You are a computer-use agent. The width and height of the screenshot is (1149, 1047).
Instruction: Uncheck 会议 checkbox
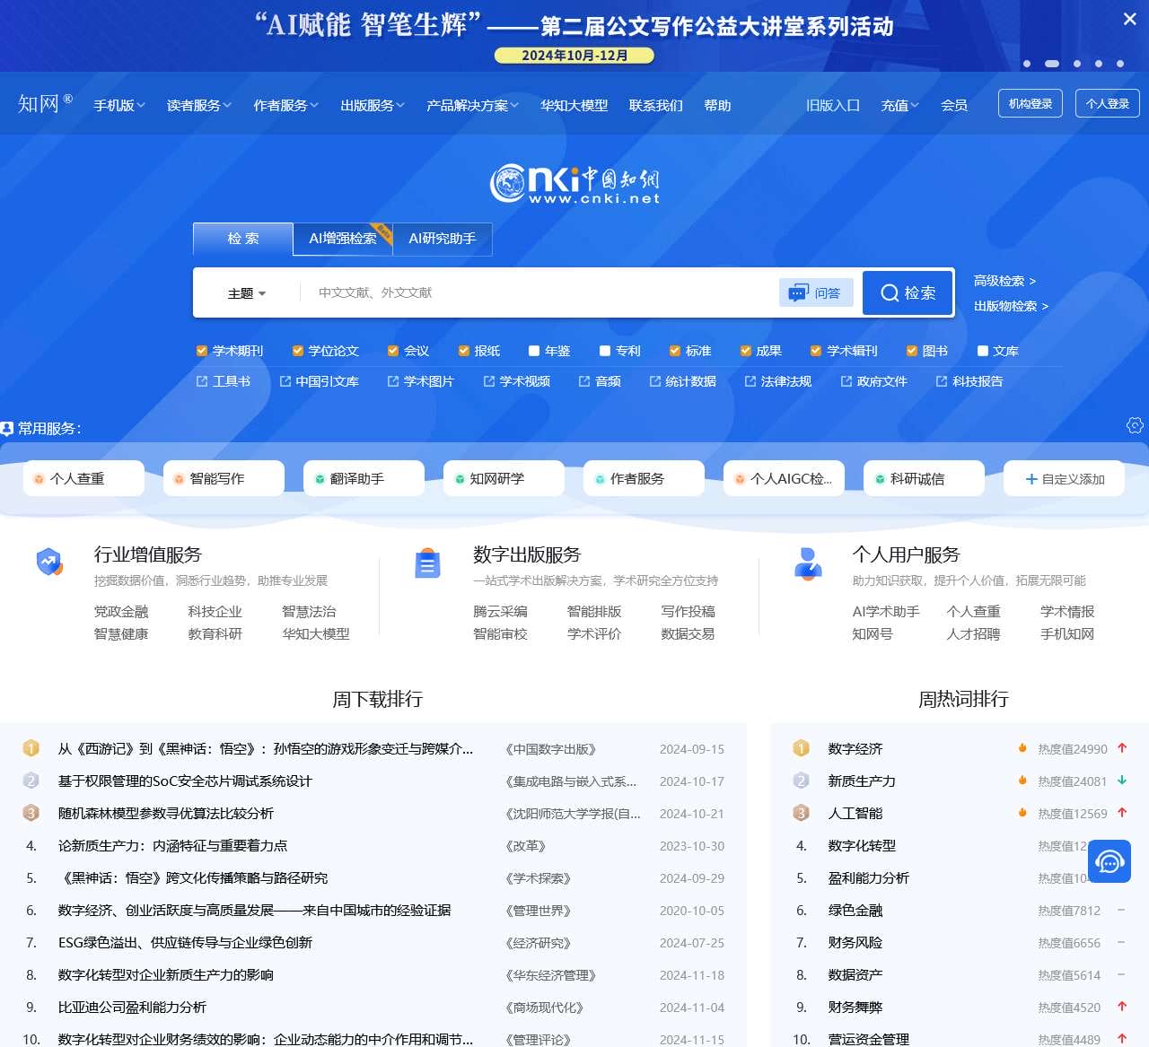(x=393, y=351)
